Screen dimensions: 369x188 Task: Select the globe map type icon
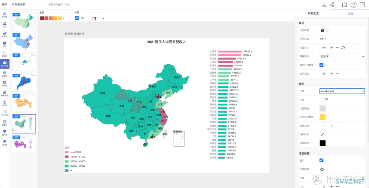tap(323, 30)
